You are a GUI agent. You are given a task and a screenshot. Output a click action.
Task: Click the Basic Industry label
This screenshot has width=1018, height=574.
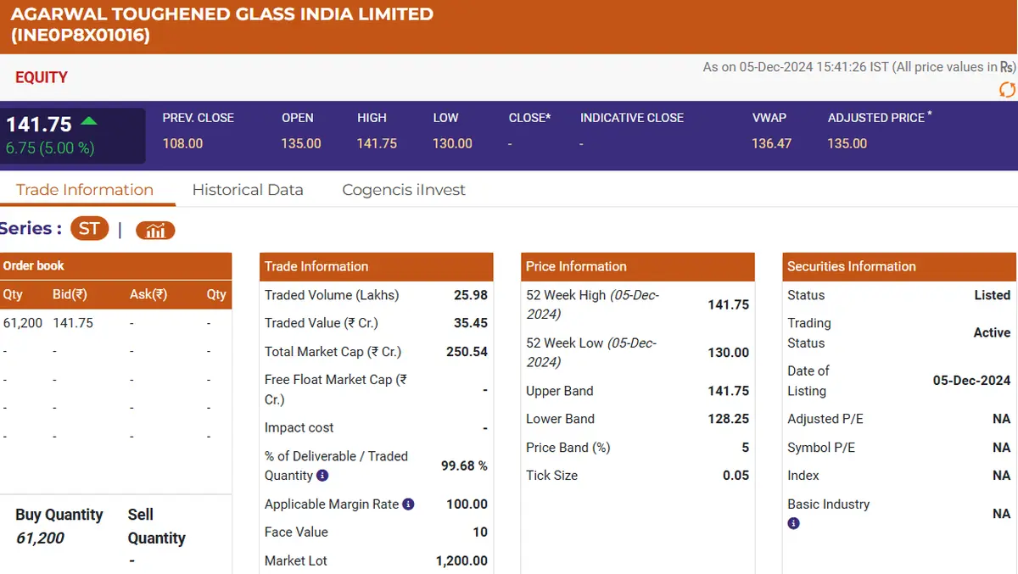[829, 504]
